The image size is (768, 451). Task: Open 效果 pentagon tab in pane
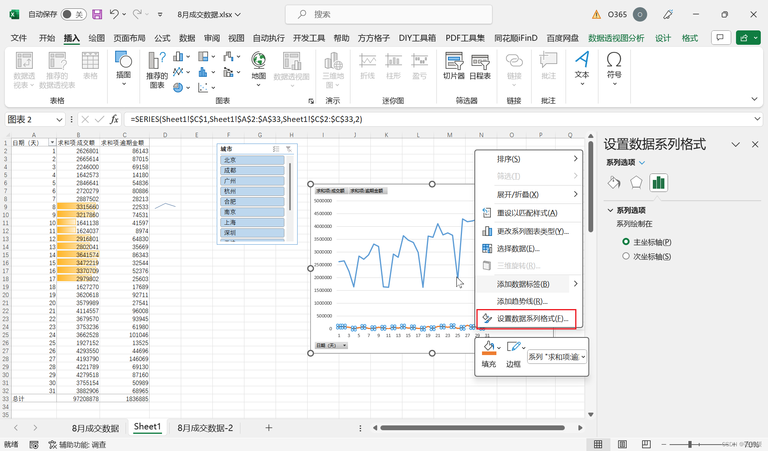coord(636,183)
